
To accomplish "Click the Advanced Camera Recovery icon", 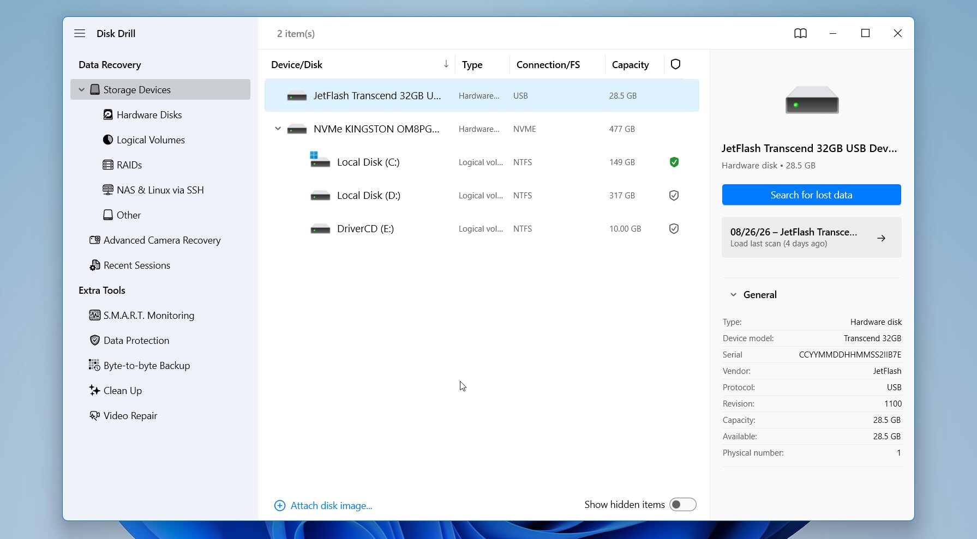I will (x=95, y=240).
